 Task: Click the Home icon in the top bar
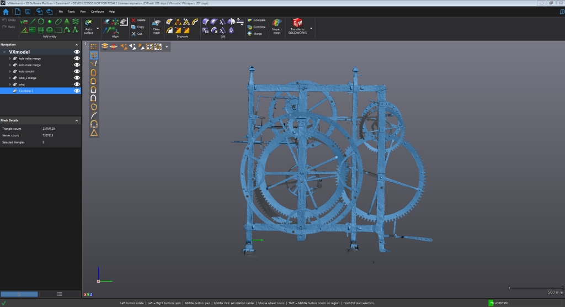(x=6, y=11)
